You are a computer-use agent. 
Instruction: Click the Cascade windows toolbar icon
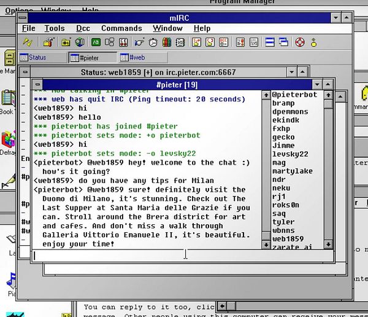pyautogui.click(x=284, y=42)
